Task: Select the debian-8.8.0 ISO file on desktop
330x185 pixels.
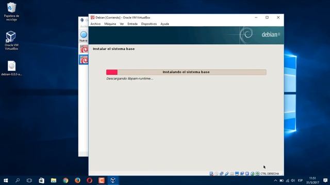Action: 11,68
